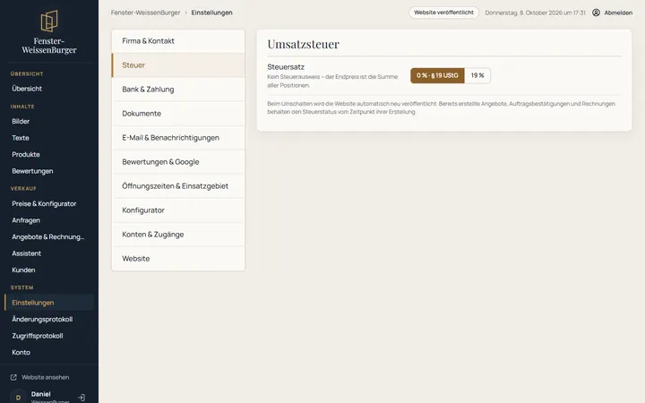Click the external link icon next to Website ansehen
The width and height of the screenshot is (645, 403).
(x=13, y=377)
